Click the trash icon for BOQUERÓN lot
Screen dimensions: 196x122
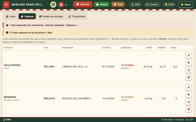(x=189, y=109)
